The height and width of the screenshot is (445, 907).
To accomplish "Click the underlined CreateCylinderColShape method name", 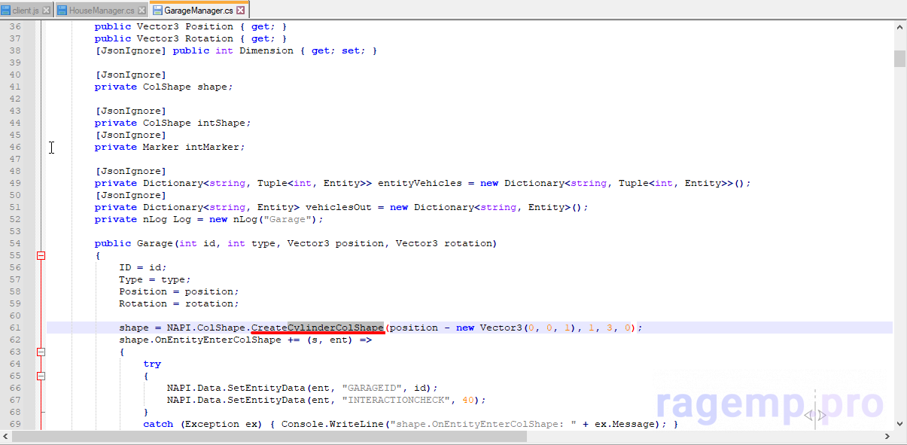I will [x=317, y=328].
